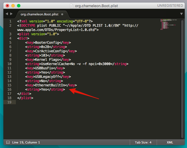187x148 pixels.
Task: Click line number 10 in gutter
Action: [x=9, y=64]
